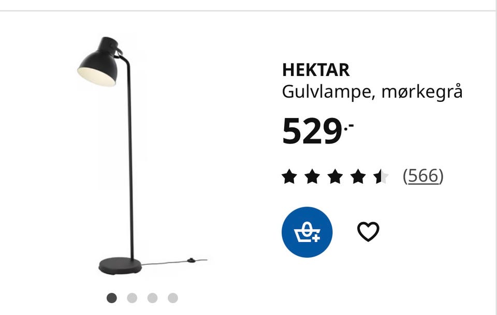Click the second rating star

tap(312, 176)
